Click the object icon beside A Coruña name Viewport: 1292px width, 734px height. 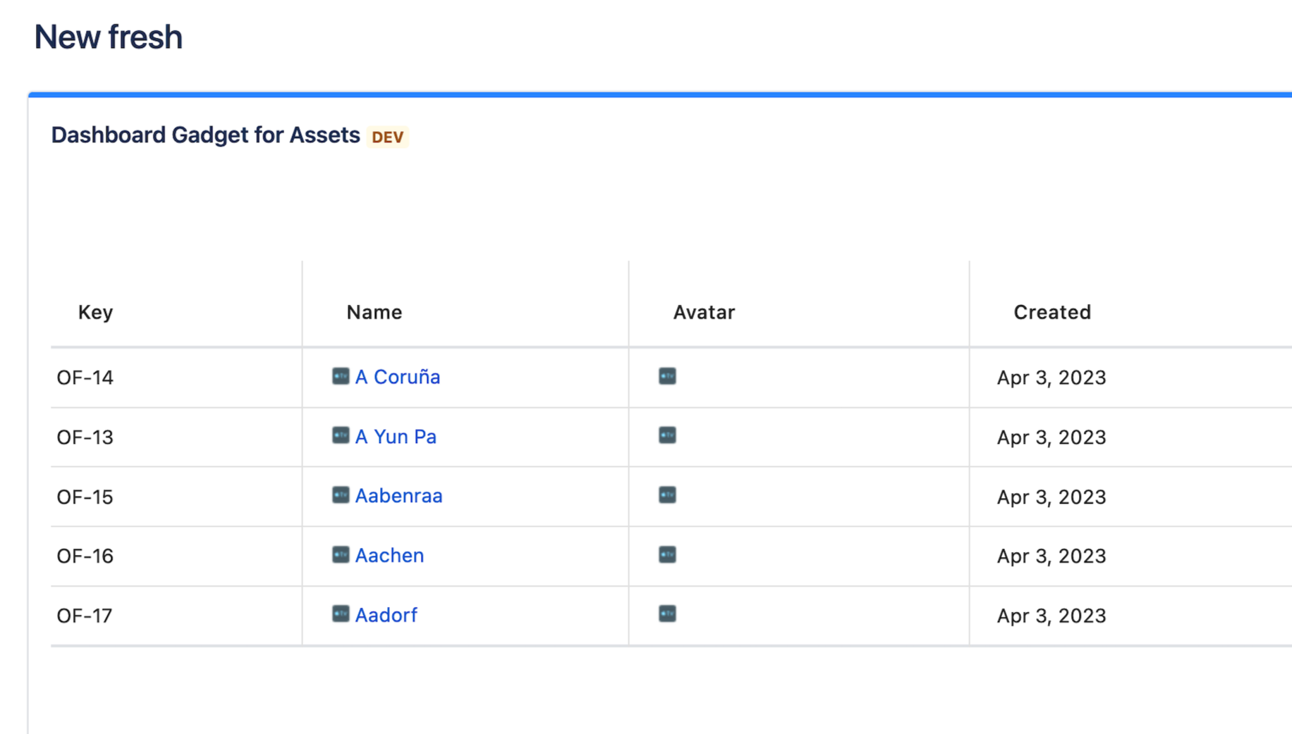[x=341, y=376]
